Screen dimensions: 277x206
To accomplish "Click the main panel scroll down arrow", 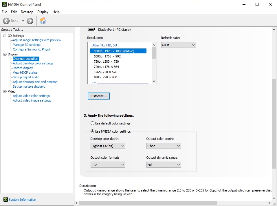I will click(274, 198).
